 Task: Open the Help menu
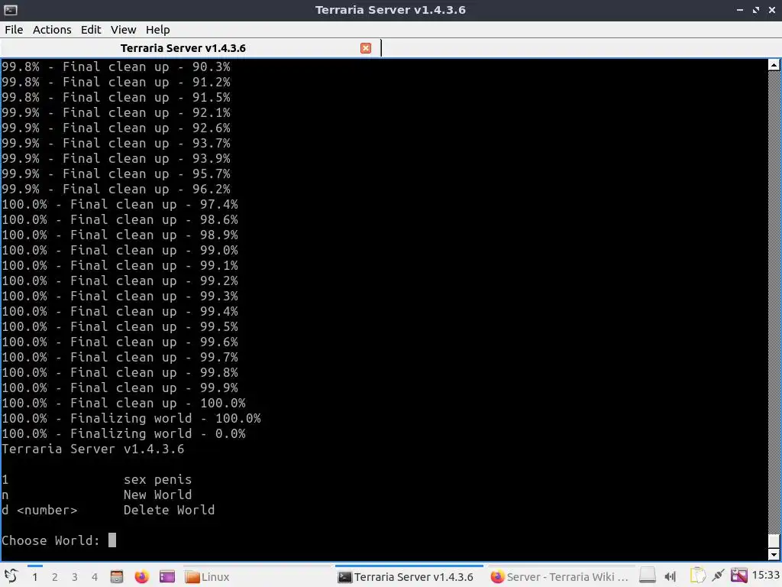click(x=157, y=30)
